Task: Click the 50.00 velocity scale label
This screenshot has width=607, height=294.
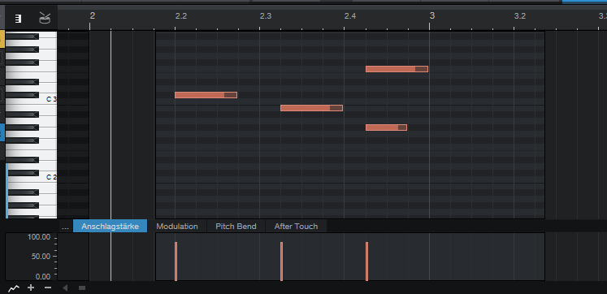Action: point(41,257)
